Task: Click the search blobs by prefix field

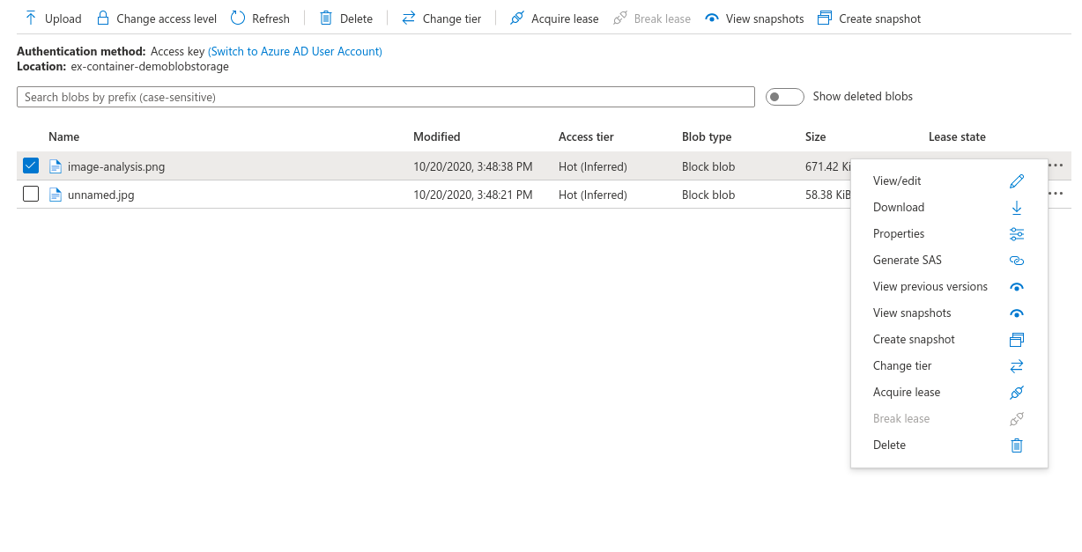Action: tap(385, 97)
